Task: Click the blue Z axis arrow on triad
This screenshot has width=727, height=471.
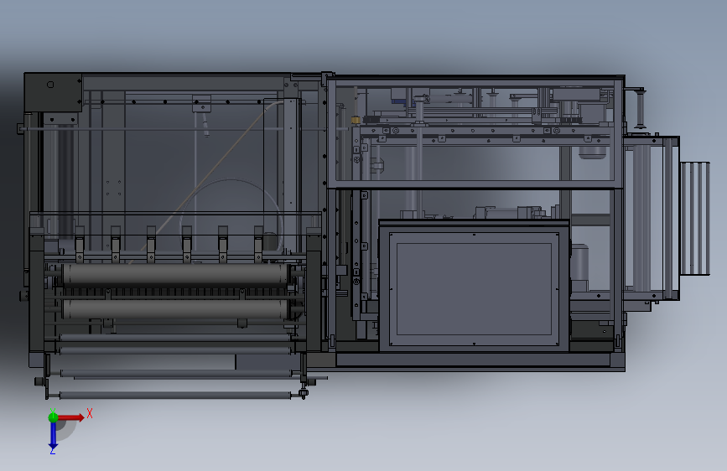Action: (x=54, y=436)
